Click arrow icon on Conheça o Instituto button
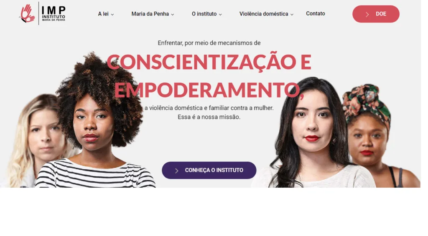Viewport: 428px width, 236px height. pos(177,171)
